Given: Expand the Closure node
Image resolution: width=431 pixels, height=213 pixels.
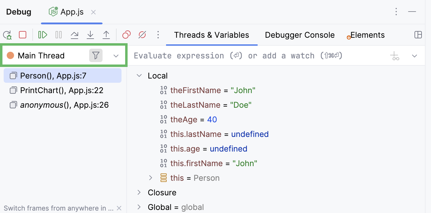Looking at the screenshot, I should (x=139, y=192).
